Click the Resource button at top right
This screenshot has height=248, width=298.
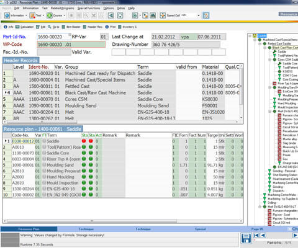(x=288, y=14)
